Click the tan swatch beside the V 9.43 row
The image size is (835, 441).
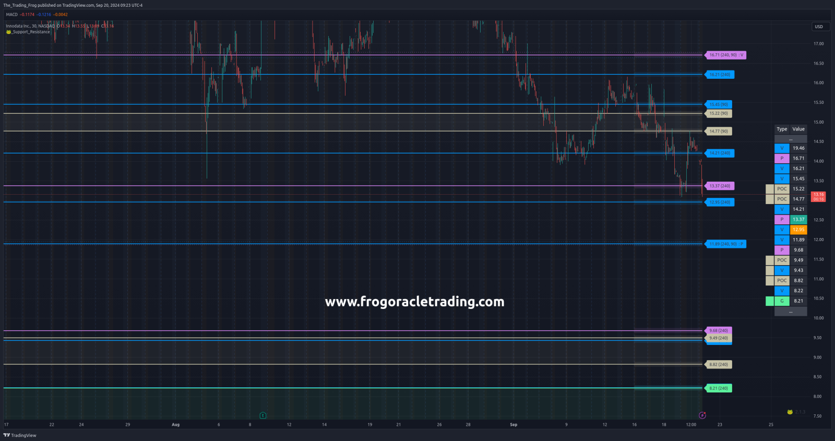tap(770, 270)
